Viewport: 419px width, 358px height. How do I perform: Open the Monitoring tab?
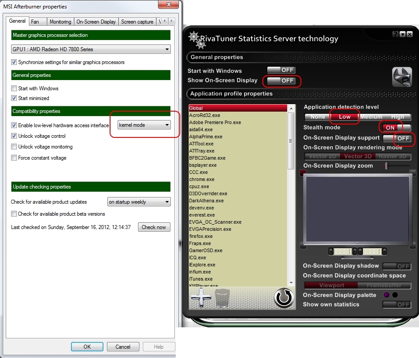60,22
